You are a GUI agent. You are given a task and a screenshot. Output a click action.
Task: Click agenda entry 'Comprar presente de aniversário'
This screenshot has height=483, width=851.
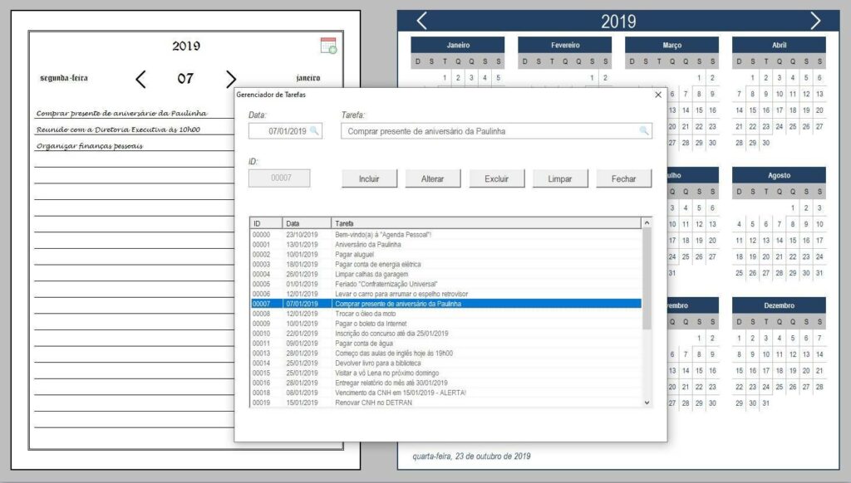point(121,114)
